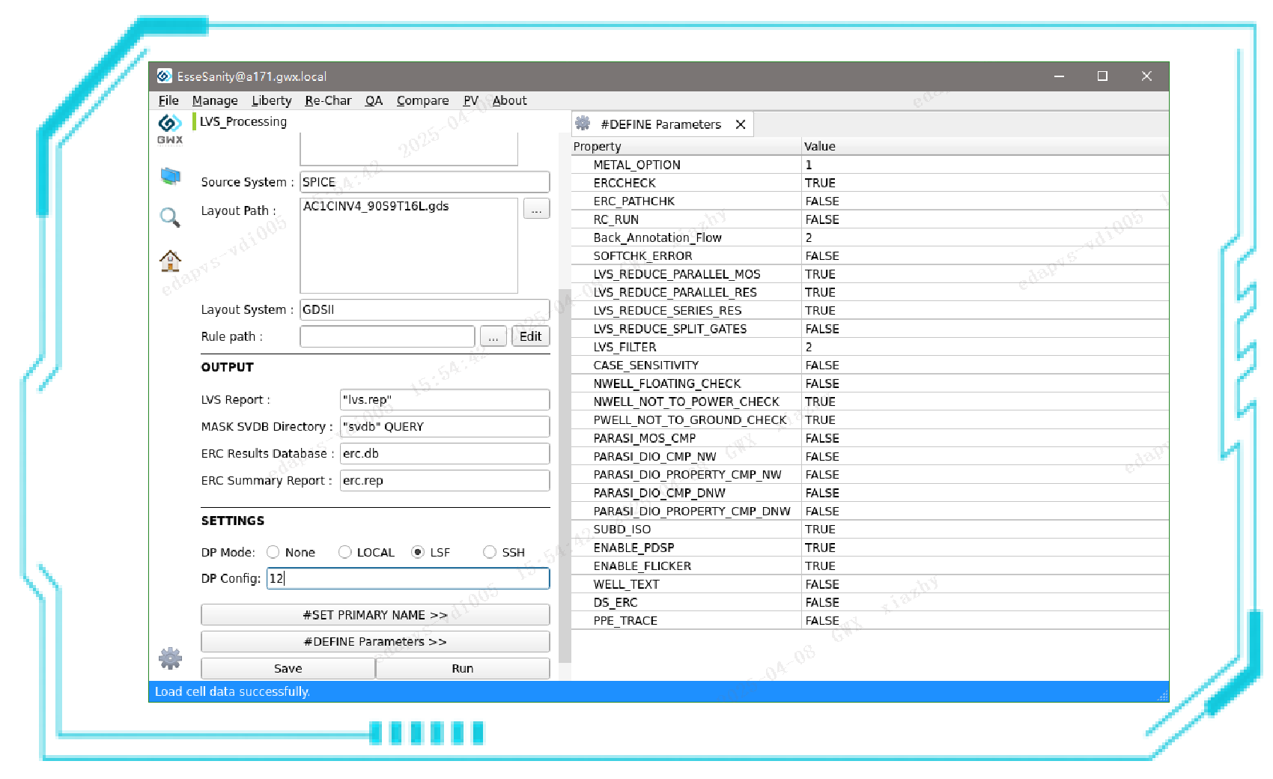Click the GWX logo icon in sidebar
The width and height of the screenshot is (1273, 779).
[170, 127]
